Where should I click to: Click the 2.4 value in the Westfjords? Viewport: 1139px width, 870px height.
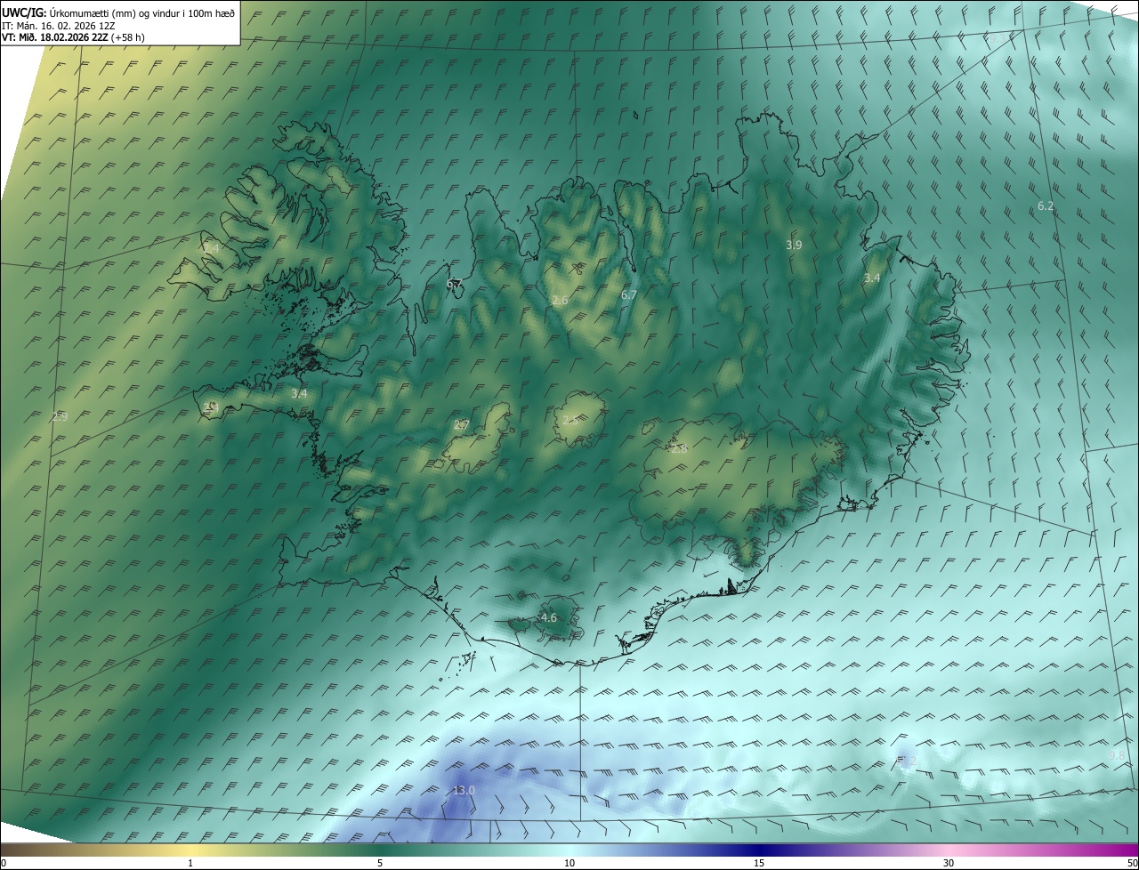[x=211, y=248]
